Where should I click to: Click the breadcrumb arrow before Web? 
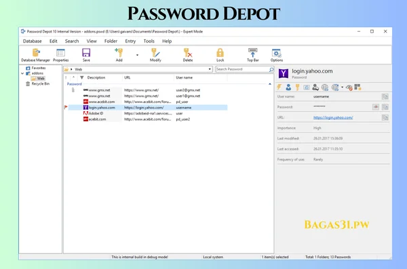pos(71,69)
